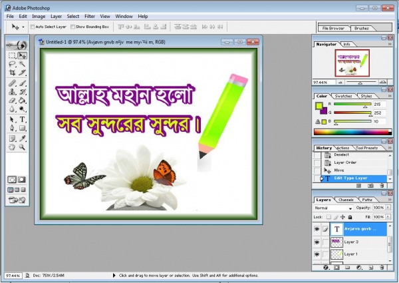Open the Brushes palette tab
The width and height of the screenshot is (399, 283).
click(x=362, y=29)
